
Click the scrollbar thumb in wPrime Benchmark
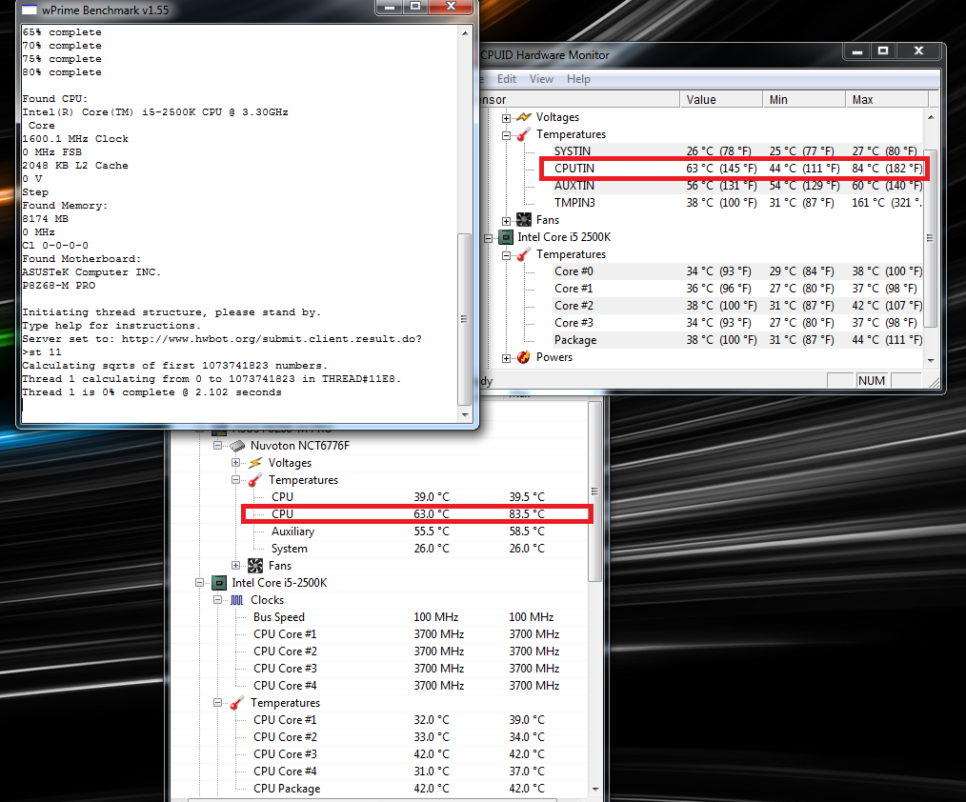pyautogui.click(x=465, y=319)
